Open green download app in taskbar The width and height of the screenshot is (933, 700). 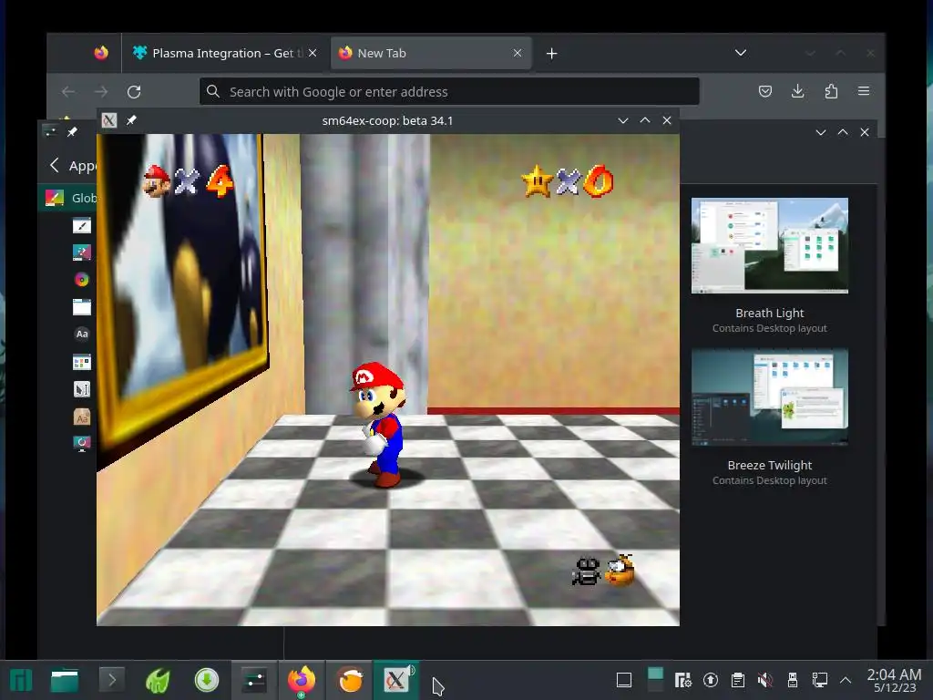(x=207, y=680)
